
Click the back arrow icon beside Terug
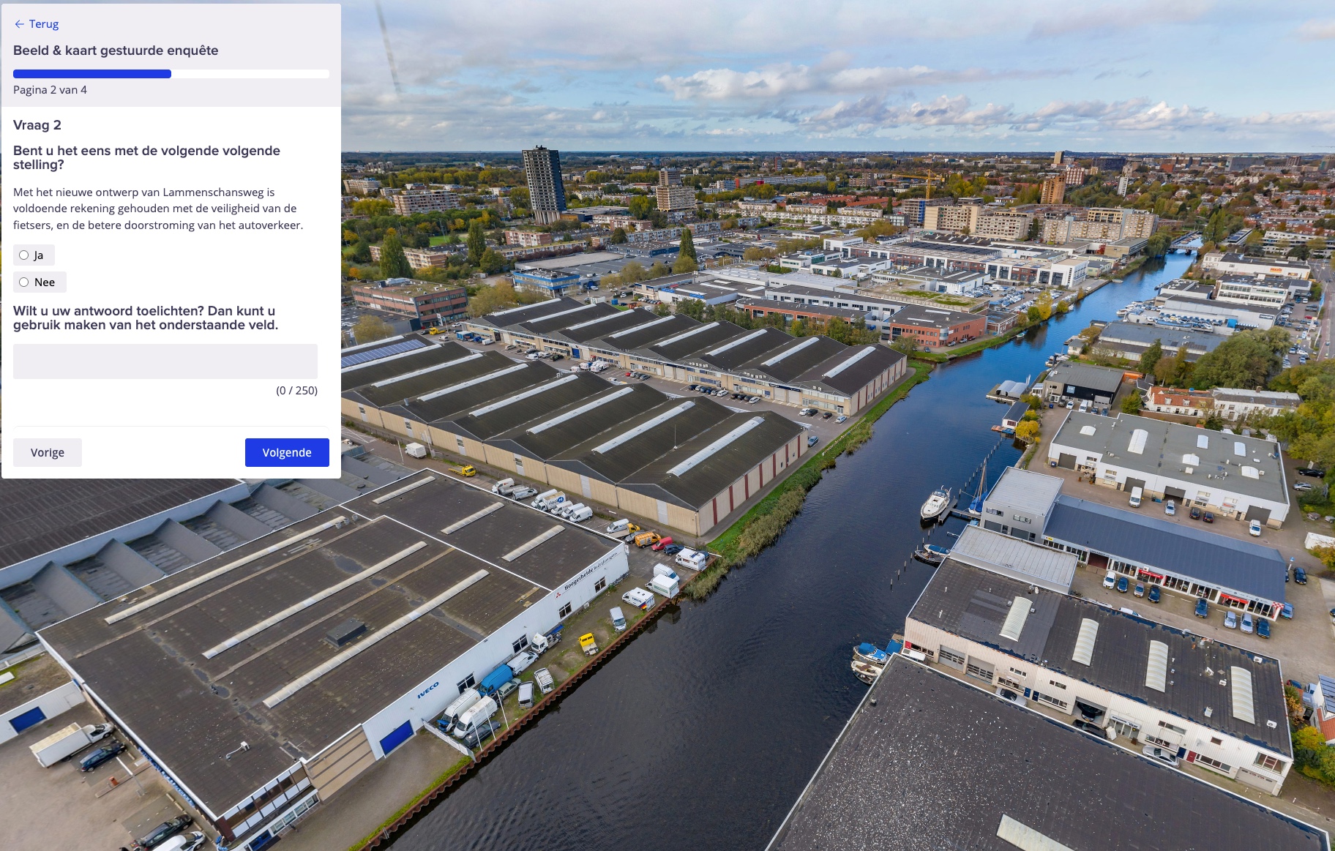(x=19, y=24)
